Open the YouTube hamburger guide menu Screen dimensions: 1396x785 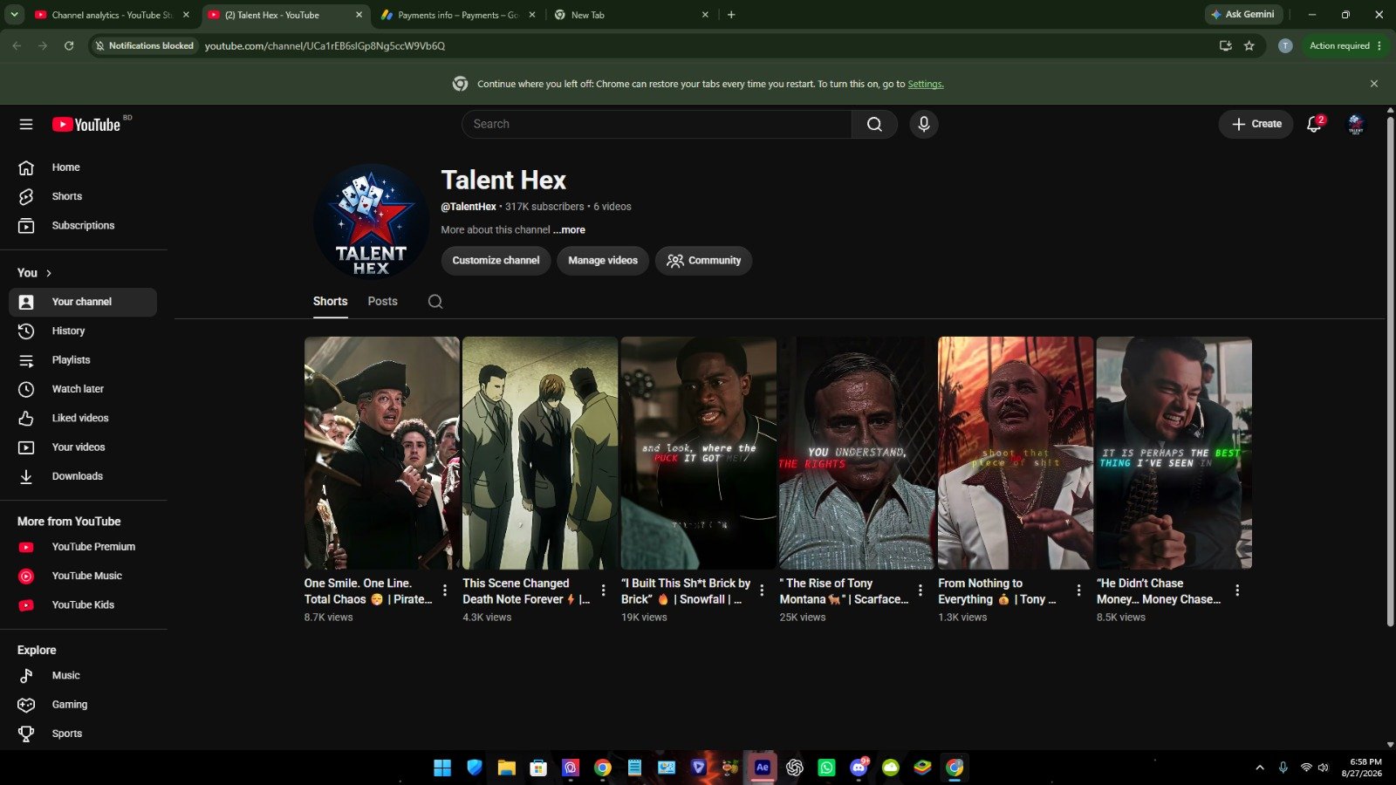(26, 124)
